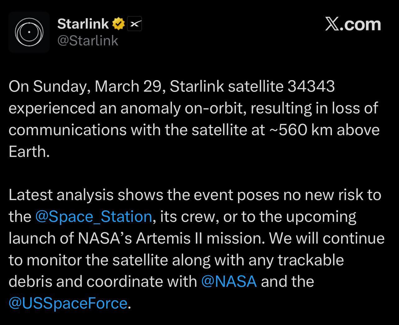Open the @Space_Station mention
The image size is (399, 325).
coord(94,217)
